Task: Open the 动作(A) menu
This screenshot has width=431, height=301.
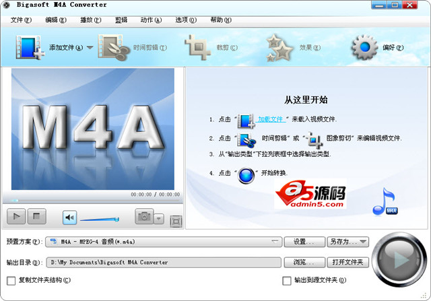Action: point(151,20)
